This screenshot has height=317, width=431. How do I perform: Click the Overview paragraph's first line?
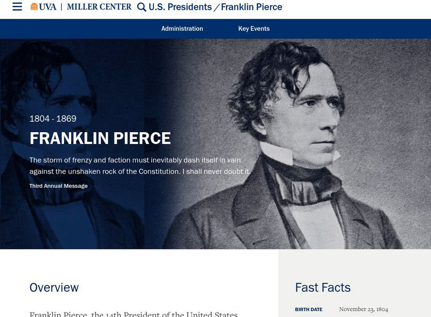[133, 314]
